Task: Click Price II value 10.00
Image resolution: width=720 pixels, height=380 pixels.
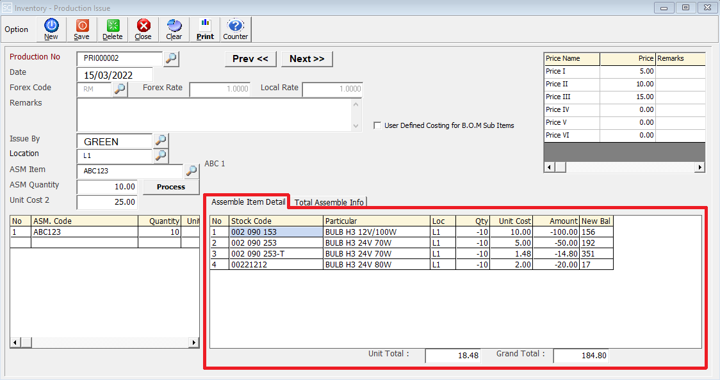Action: [627, 84]
